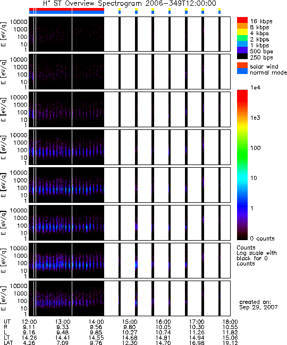Image resolution: width=287 pixels, height=345 pixels.
Task: Click the LT value 15.06
Action: 230,338
